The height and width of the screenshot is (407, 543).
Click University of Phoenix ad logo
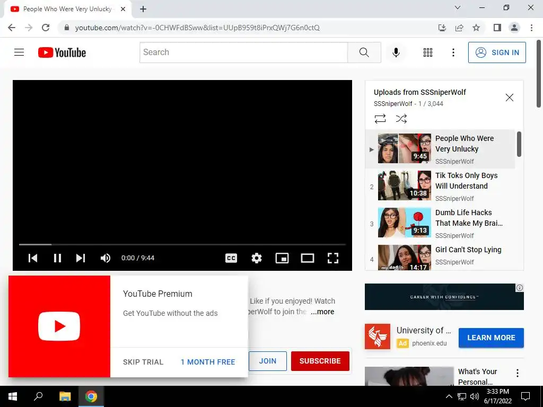point(378,337)
